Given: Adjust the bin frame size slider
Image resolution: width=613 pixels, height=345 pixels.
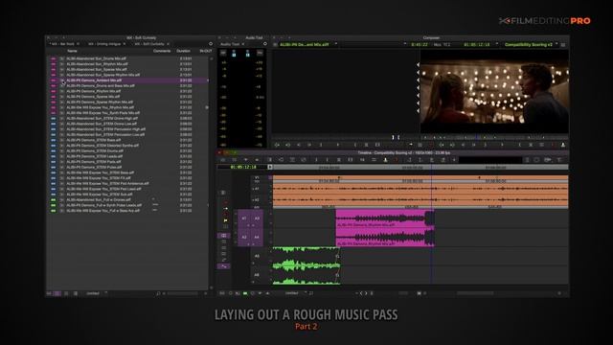Looking at the screenshot, I should pos(183,293).
